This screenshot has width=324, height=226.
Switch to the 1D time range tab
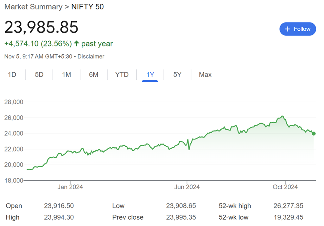(12, 75)
